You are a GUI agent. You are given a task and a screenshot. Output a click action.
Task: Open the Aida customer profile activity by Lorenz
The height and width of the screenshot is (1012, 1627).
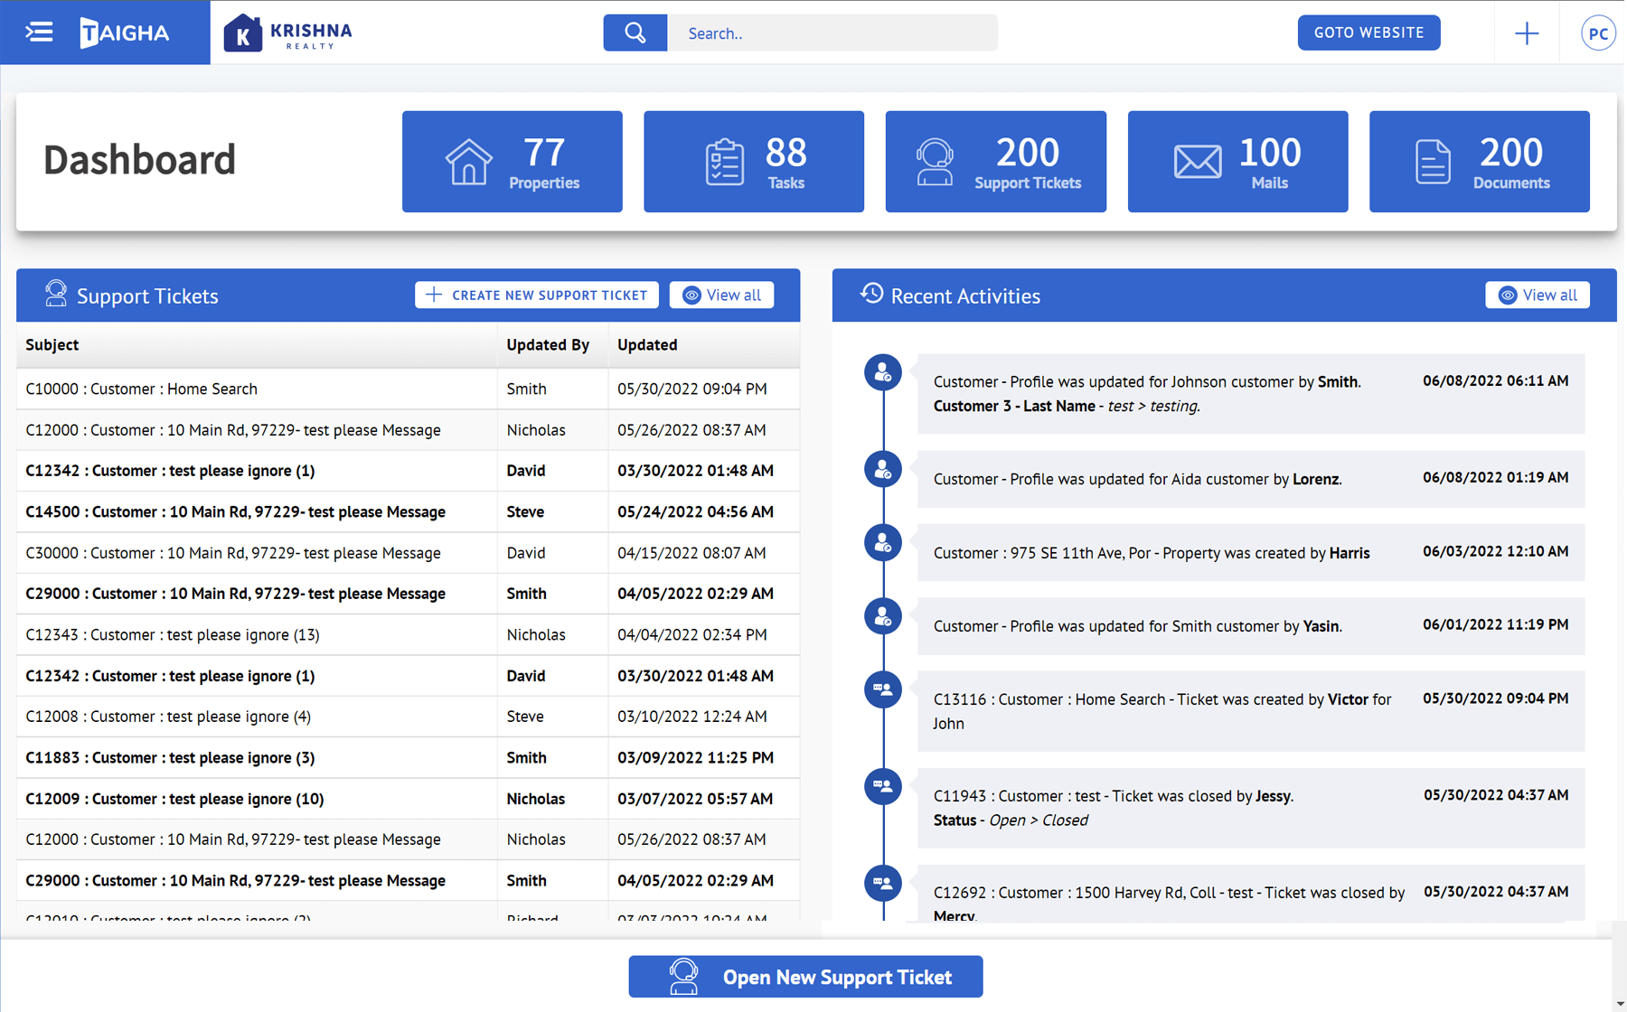point(1251,479)
